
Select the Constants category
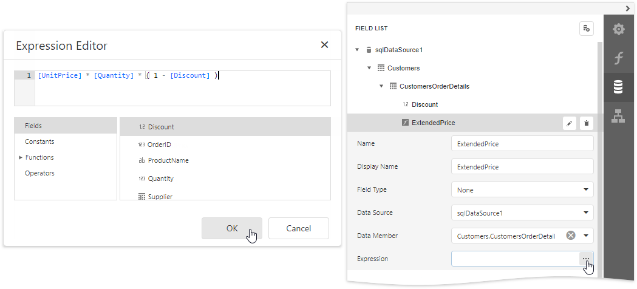[x=39, y=141]
